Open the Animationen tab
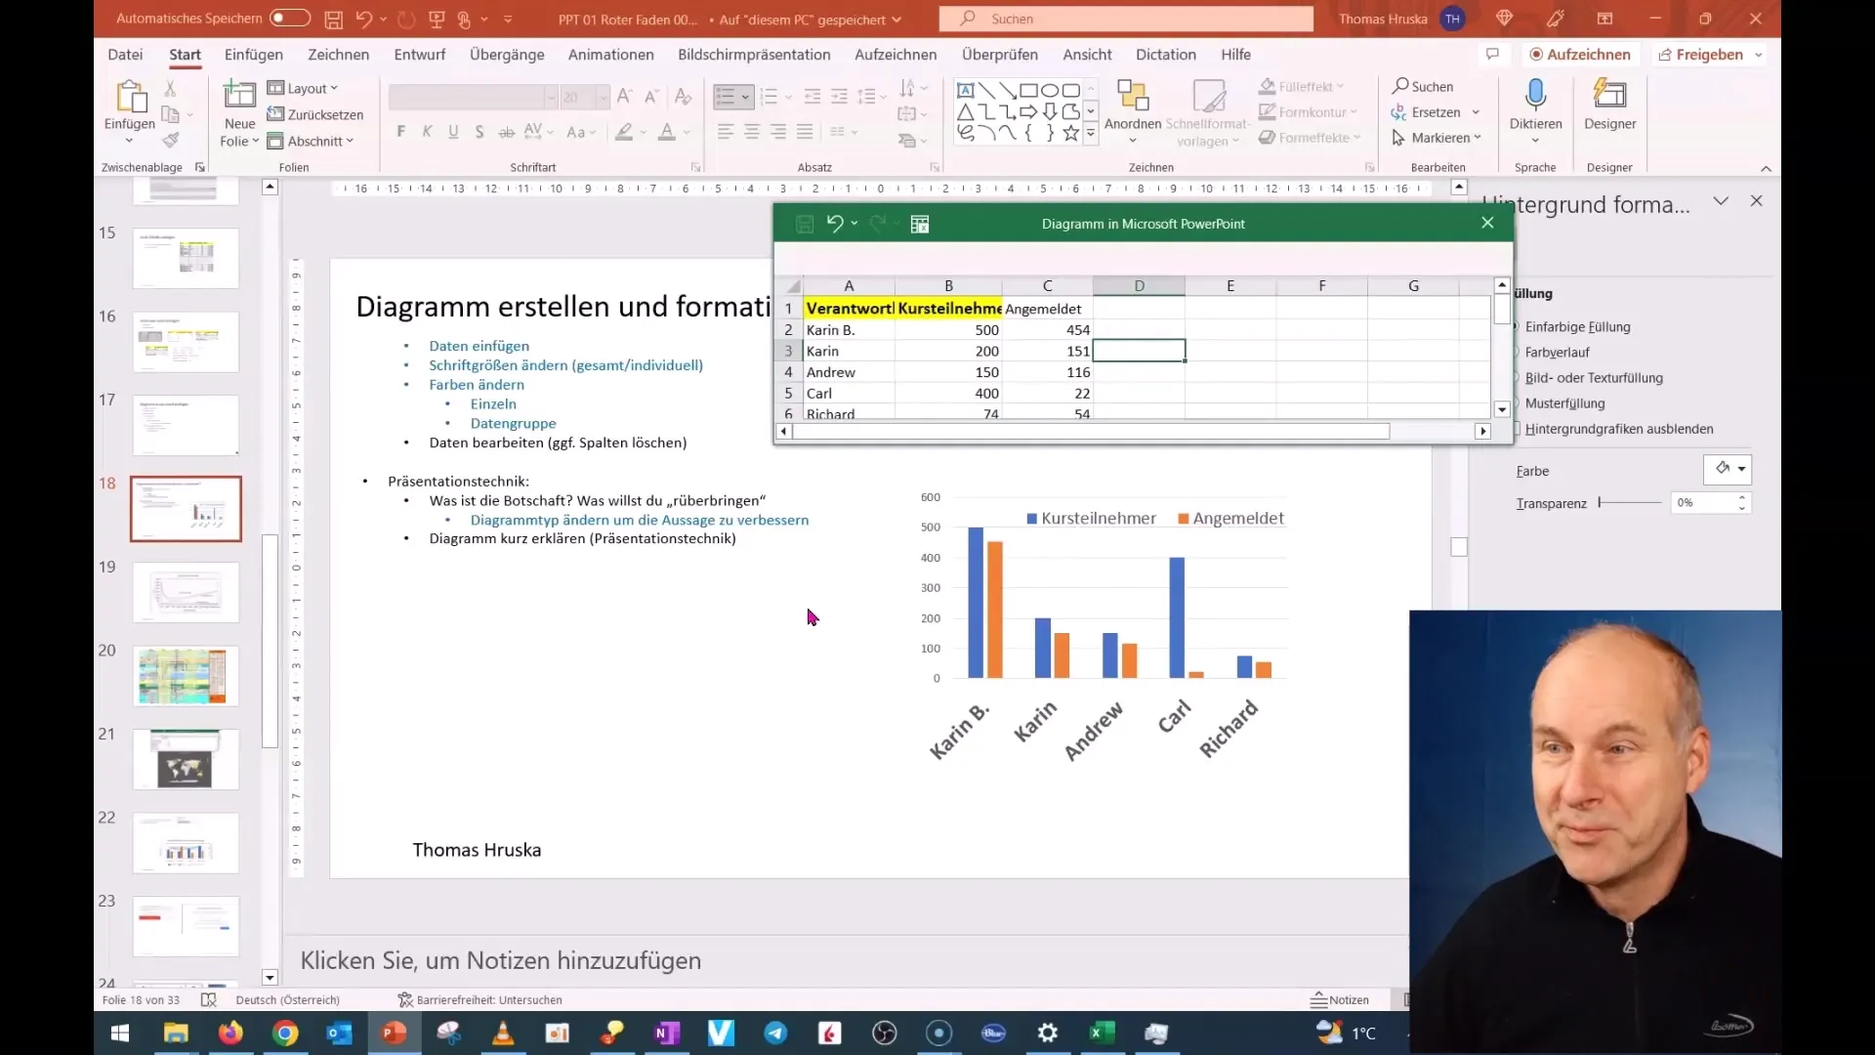 610,55
